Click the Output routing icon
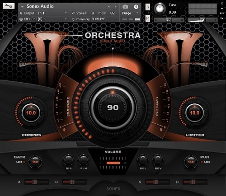Viewport: 226px width, 196px height. coord(21,13)
